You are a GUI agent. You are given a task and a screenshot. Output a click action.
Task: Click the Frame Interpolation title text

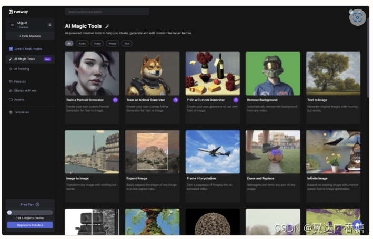[x=201, y=179]
